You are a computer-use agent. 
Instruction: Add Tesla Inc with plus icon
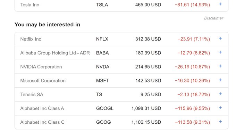click(x=220, y=4)
